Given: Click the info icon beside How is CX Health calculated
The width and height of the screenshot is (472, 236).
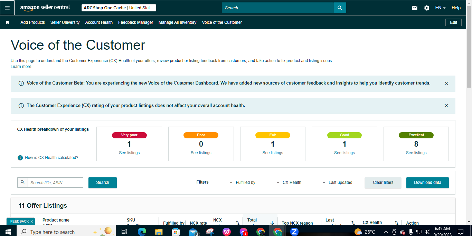Looking at the screenshot, I should 20,158.
